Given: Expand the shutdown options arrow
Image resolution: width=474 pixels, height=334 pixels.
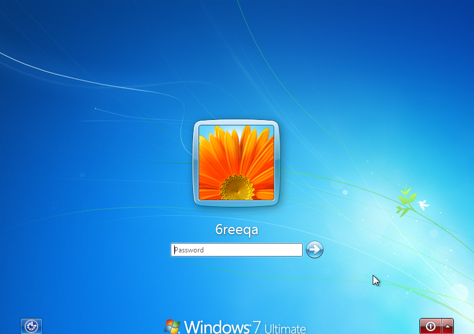Looking at the screenshot, I should click(x=448, y=326).
